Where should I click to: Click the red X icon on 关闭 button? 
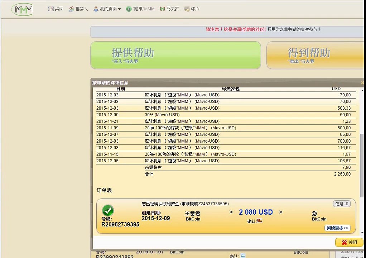344,242
